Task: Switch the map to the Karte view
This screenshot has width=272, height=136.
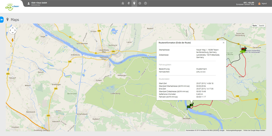Action: click(x=255, y=26)
